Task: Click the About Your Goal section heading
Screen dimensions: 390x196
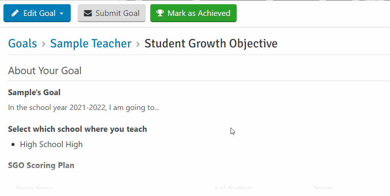Action: pos(45,71)
